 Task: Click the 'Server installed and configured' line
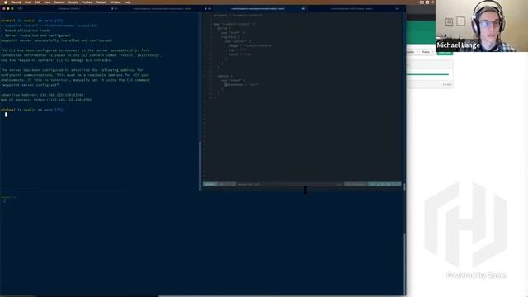tap(36, 35)
